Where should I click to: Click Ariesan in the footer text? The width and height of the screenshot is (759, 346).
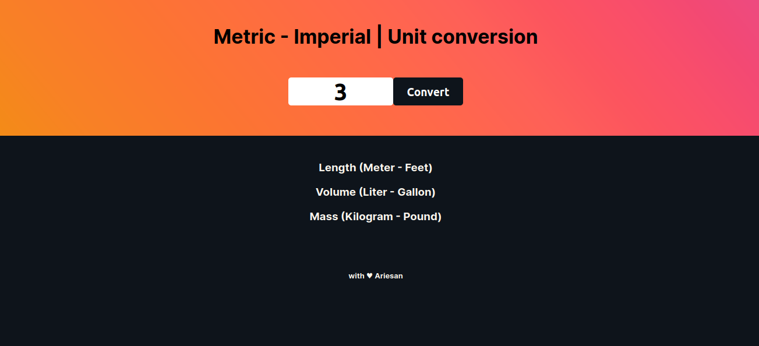389,276
